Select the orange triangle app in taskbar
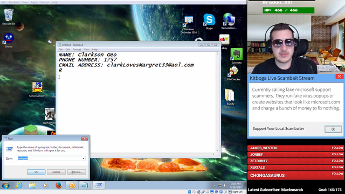Viewport: 345px width, 194px height. coord(72,185)
